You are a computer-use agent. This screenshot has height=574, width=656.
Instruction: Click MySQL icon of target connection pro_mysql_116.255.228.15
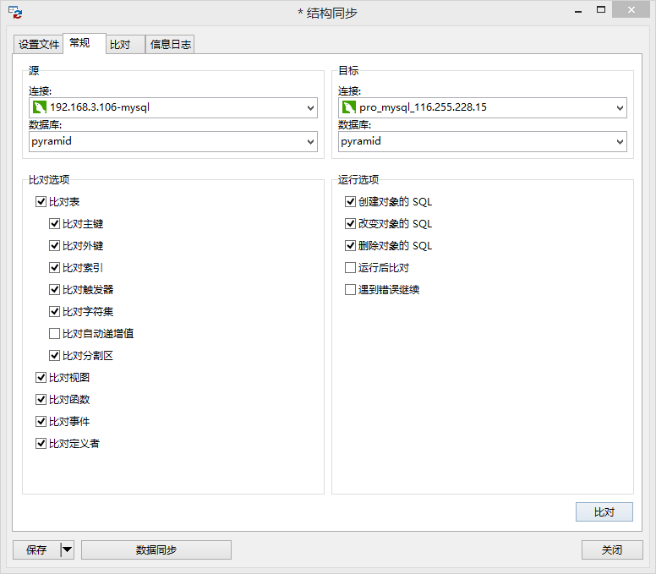tap(348, 107)
